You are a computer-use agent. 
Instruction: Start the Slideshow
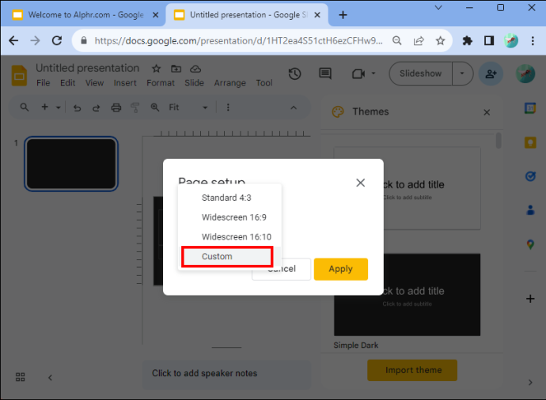pos(420,74)
